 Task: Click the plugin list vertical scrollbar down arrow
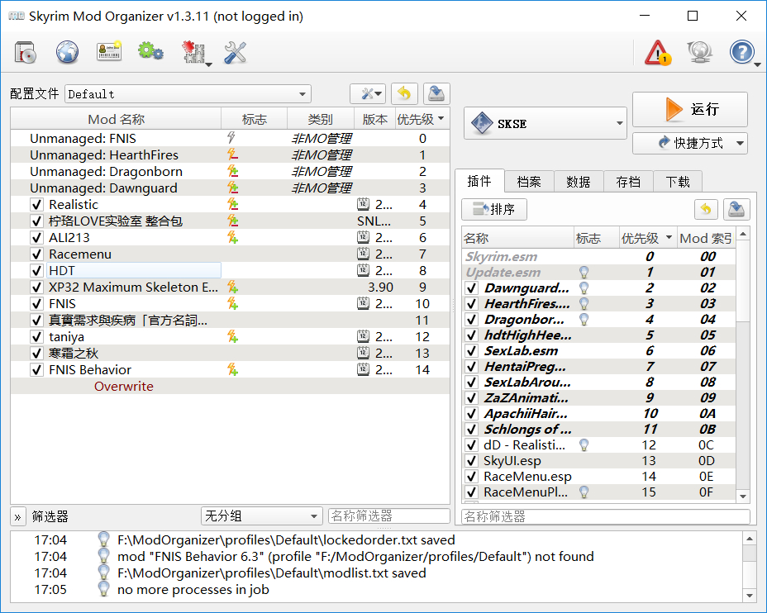[743, 497]
